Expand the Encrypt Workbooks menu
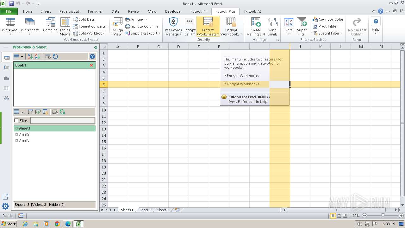Image resolution: width=405 pixels, height=228 pixels. point(231,27)
